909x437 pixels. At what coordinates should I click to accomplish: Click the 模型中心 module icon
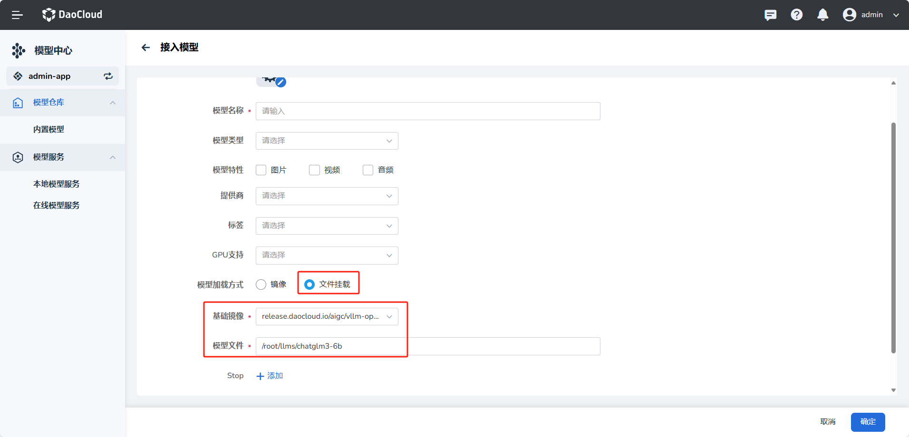(x=19, y=50)
